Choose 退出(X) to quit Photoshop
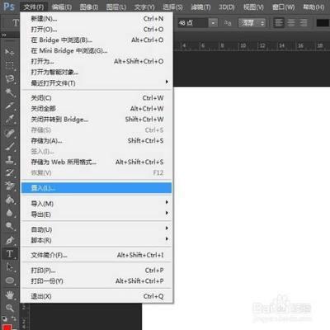This screenshot has height=330, width=330. click(x=97, y=296)
